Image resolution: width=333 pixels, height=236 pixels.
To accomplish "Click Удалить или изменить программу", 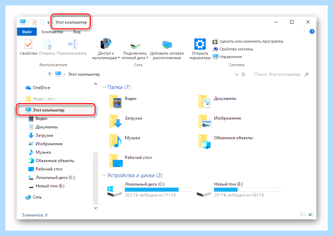I will (248, 41).
